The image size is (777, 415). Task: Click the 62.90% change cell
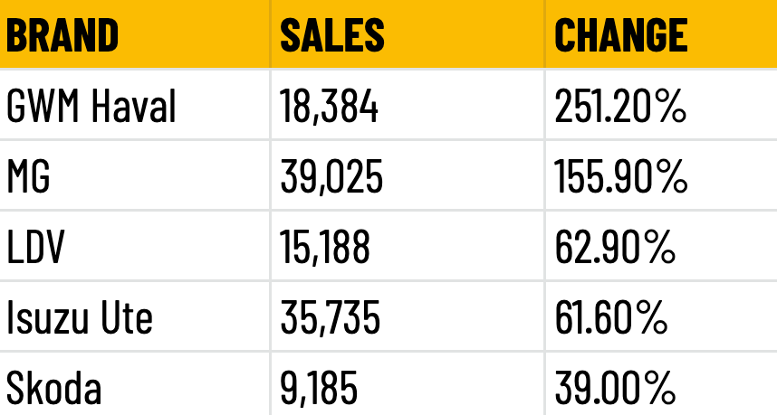click(662, 246)
